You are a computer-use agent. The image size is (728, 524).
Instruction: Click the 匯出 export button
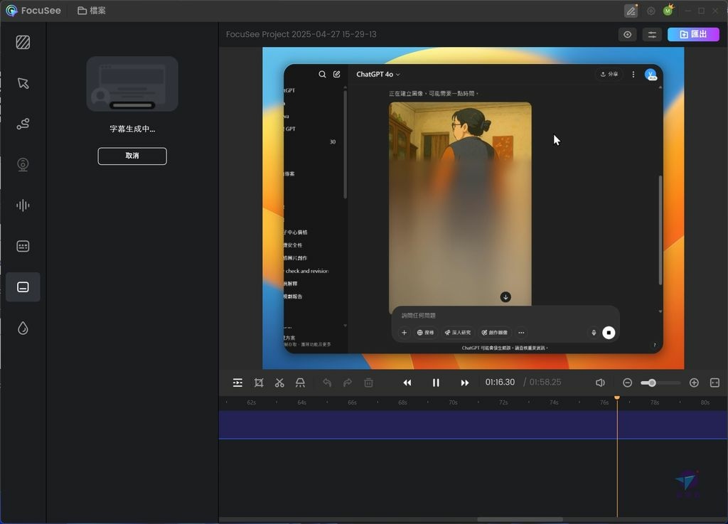pyautogui.click(x=693, y=34)
